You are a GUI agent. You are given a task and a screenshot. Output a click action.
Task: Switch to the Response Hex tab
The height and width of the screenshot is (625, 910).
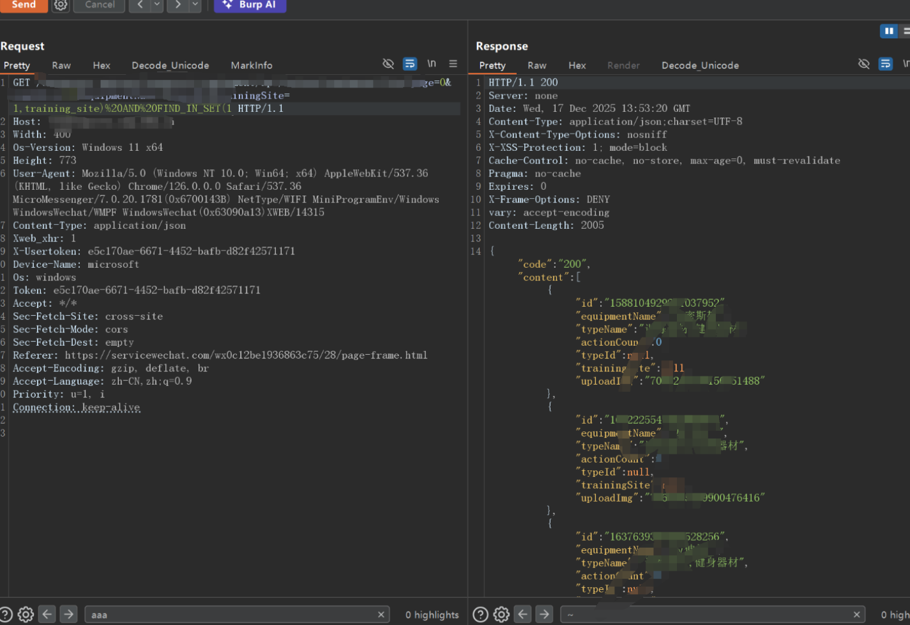point(577,65)
